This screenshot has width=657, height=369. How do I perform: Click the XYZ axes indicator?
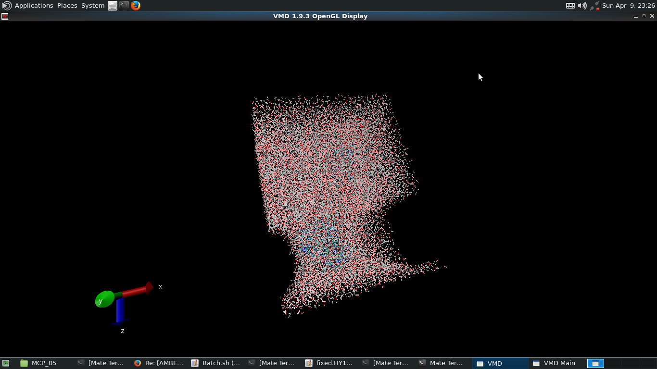coord(123,301)
